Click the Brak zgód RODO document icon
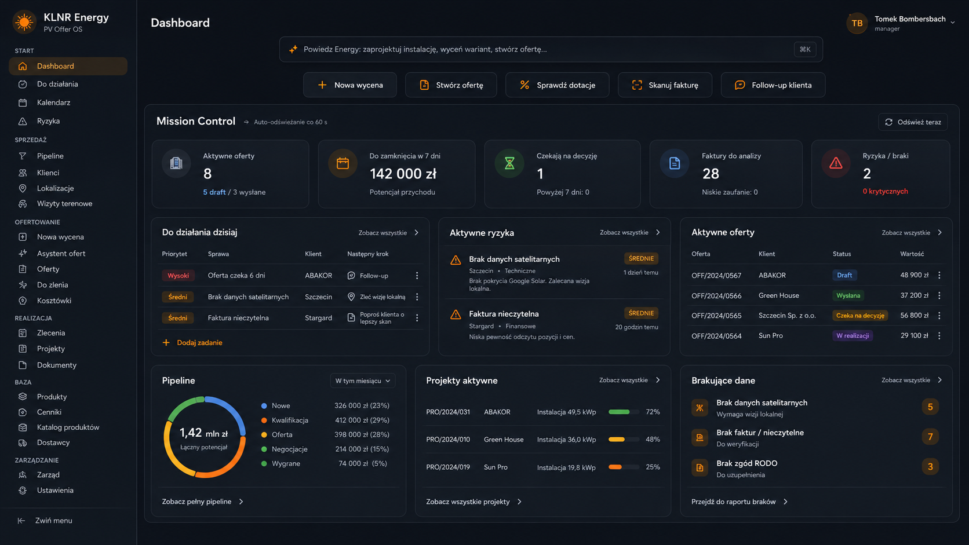 [x=700, y=467]
